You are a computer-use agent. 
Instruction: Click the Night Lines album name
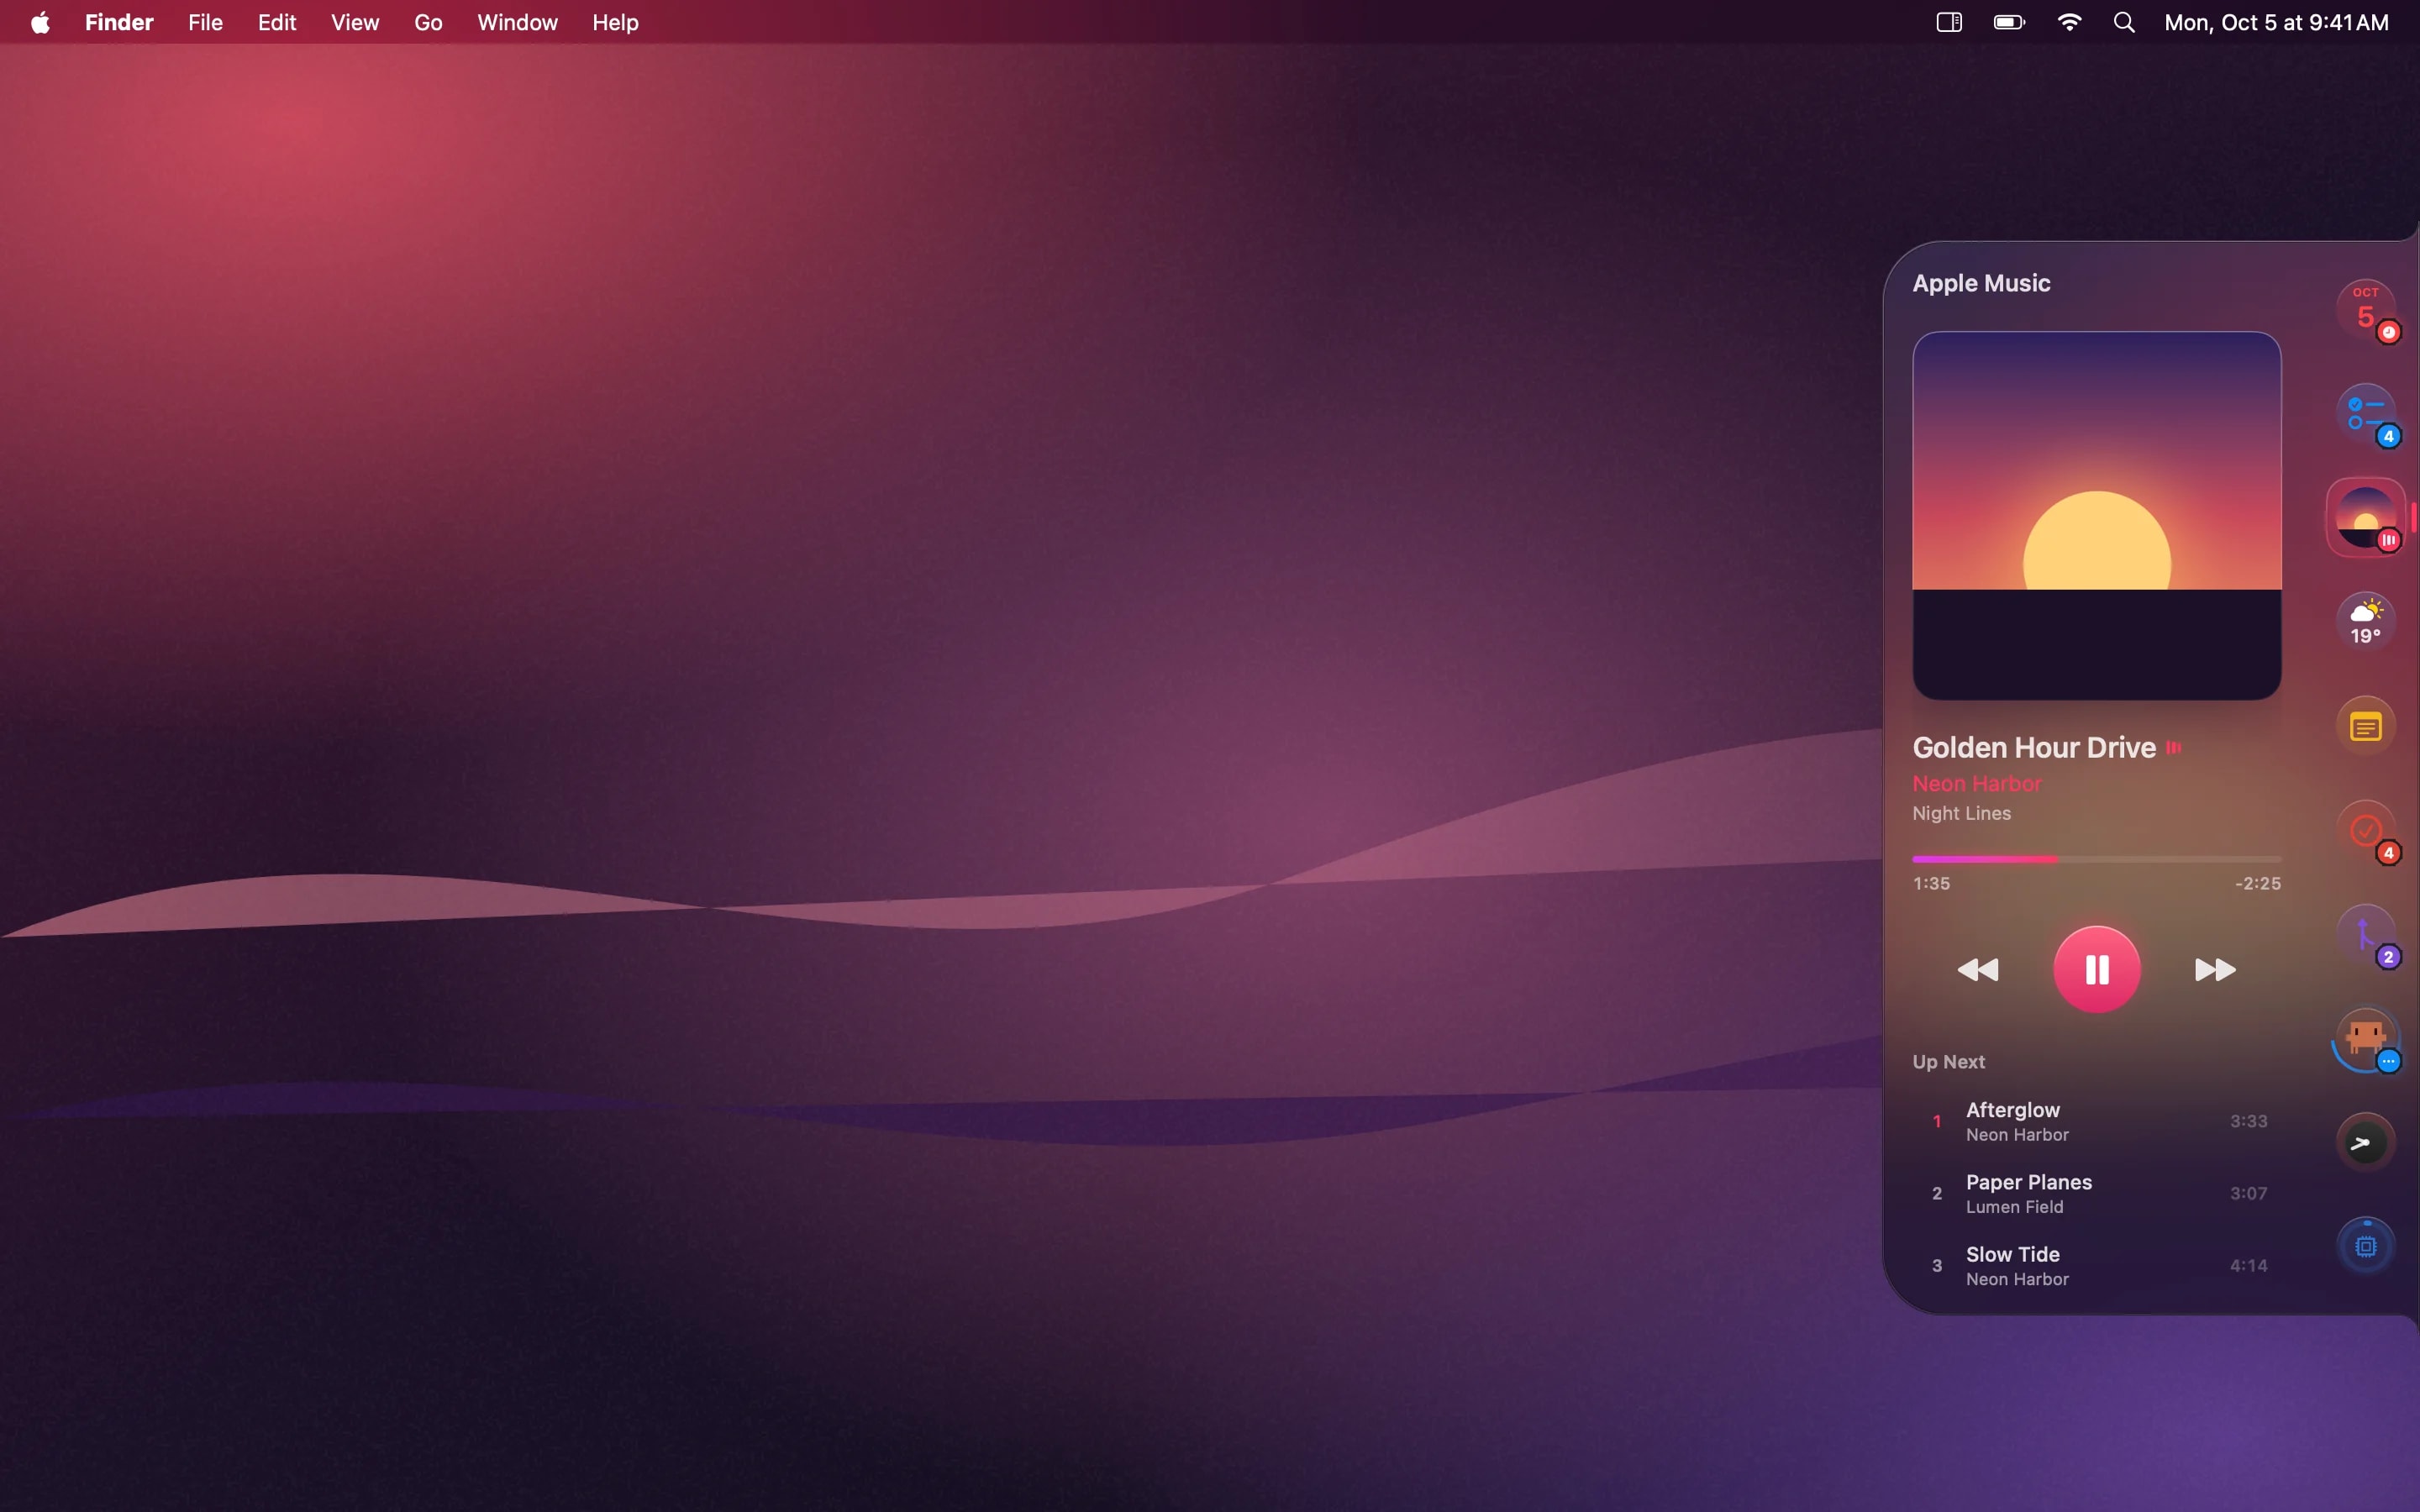(1961, 813)
